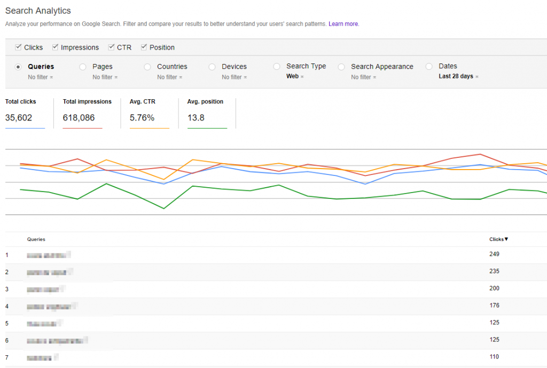The width and height of the screenshot is (547, 368).
Task: Open the 'Learn more' link
Action: pyautogui.click(x=343, y=23)
